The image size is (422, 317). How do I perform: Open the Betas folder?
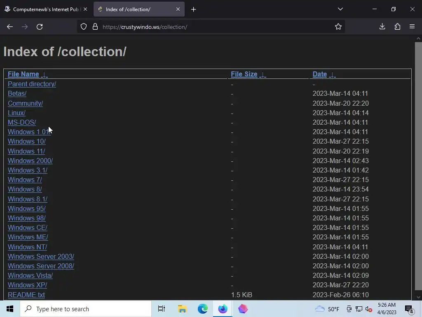point(17,94)
